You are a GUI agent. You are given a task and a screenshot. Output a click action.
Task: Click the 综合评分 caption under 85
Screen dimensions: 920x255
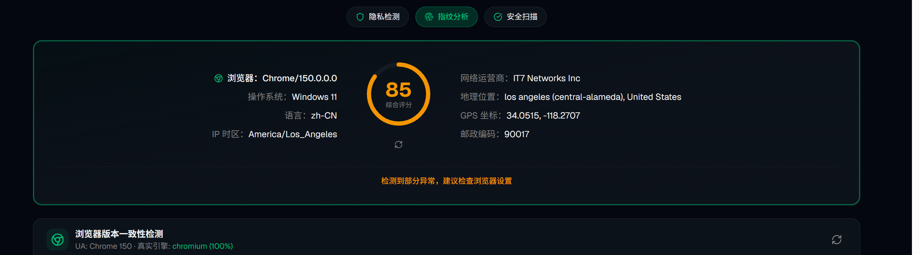coord(399,105)
